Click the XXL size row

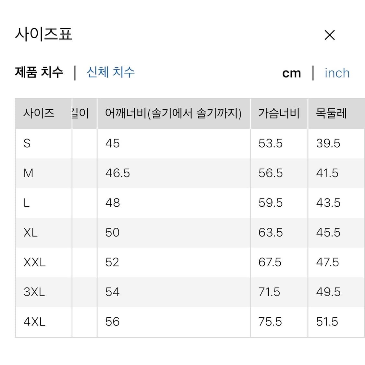(x=34, y=262)
